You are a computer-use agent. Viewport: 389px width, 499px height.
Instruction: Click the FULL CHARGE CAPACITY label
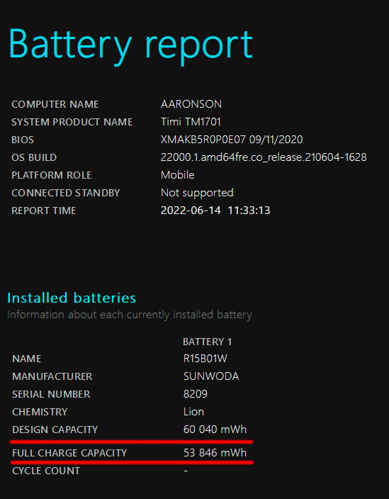pyautogui.click(x=69, y=453)
